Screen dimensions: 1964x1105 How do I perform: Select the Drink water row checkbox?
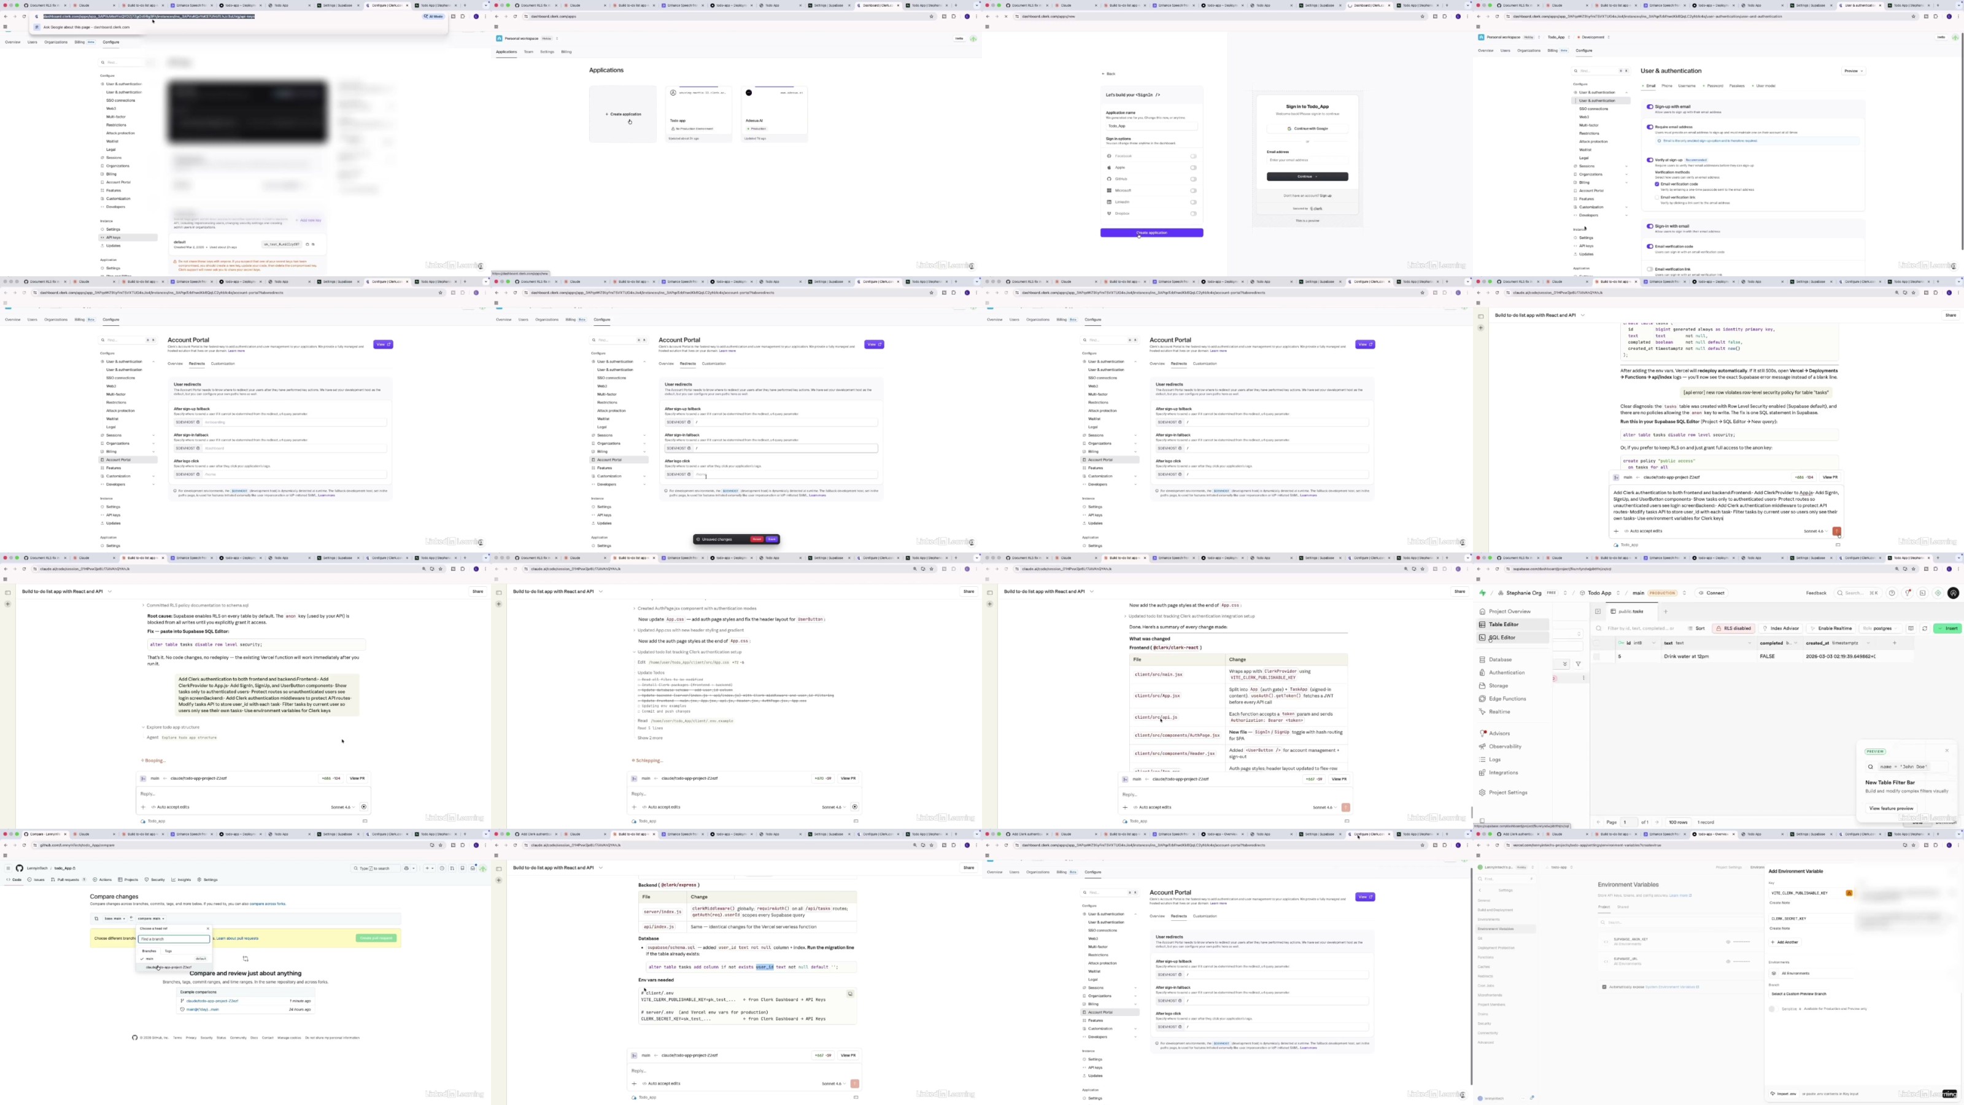[1597, 657]
